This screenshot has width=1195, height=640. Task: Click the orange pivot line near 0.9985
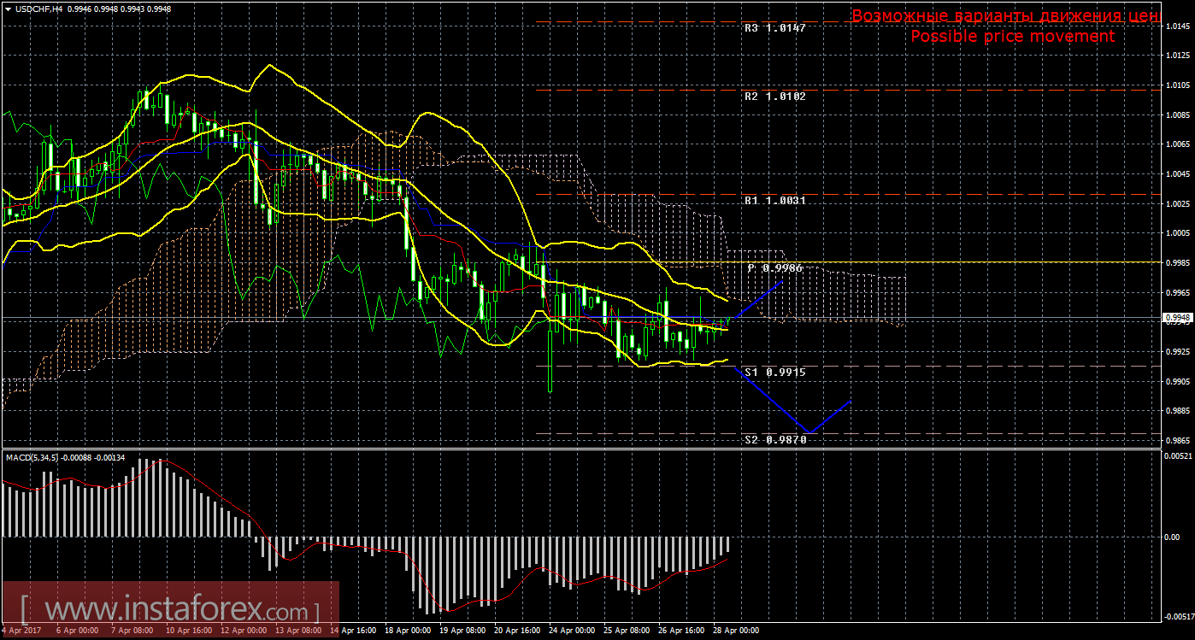(940, 261)
